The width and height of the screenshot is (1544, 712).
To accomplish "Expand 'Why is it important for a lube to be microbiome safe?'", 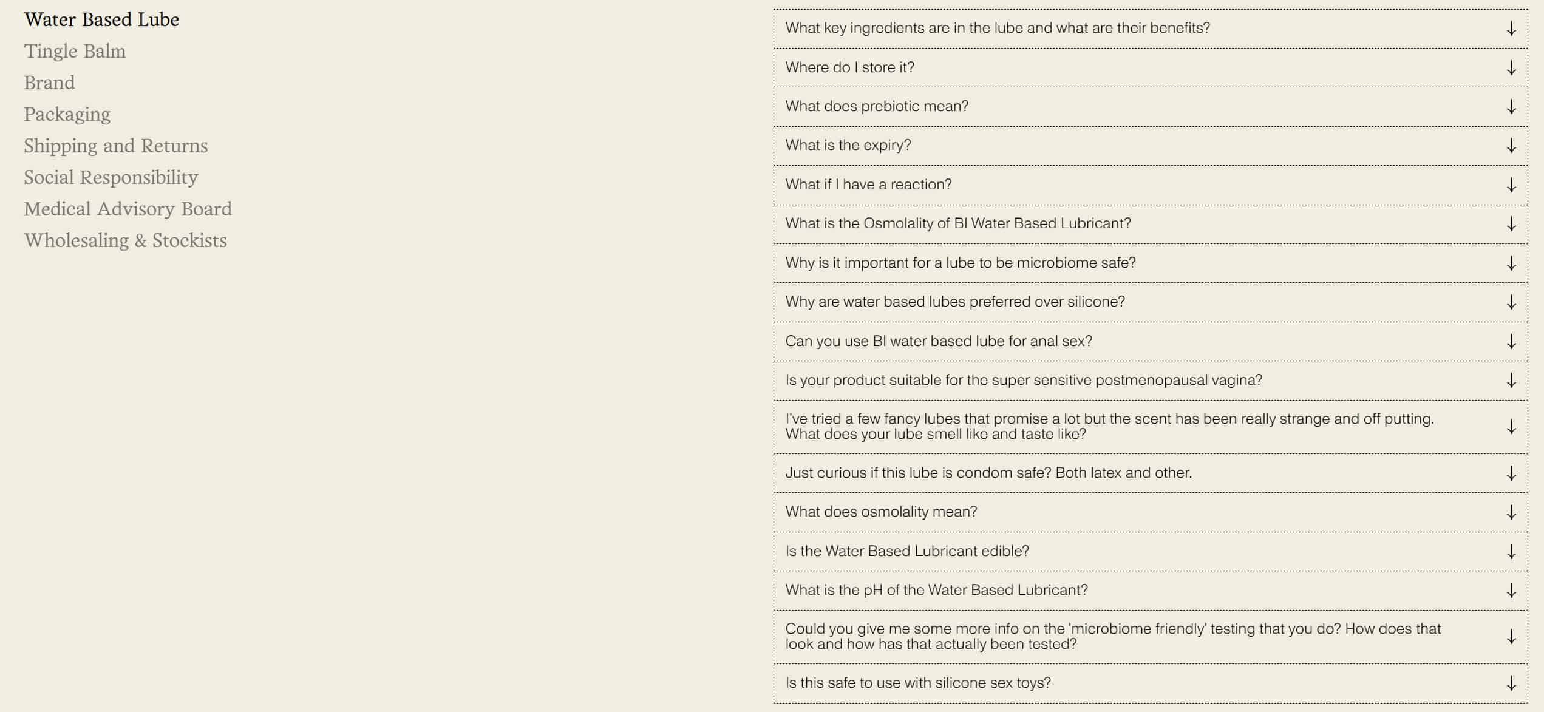I will (1151, 263).
